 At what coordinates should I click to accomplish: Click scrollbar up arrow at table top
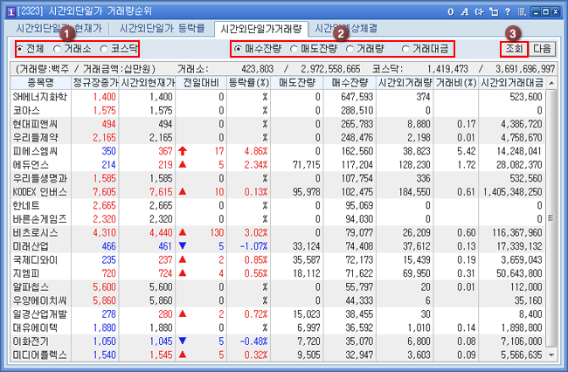tap(550, 83)
